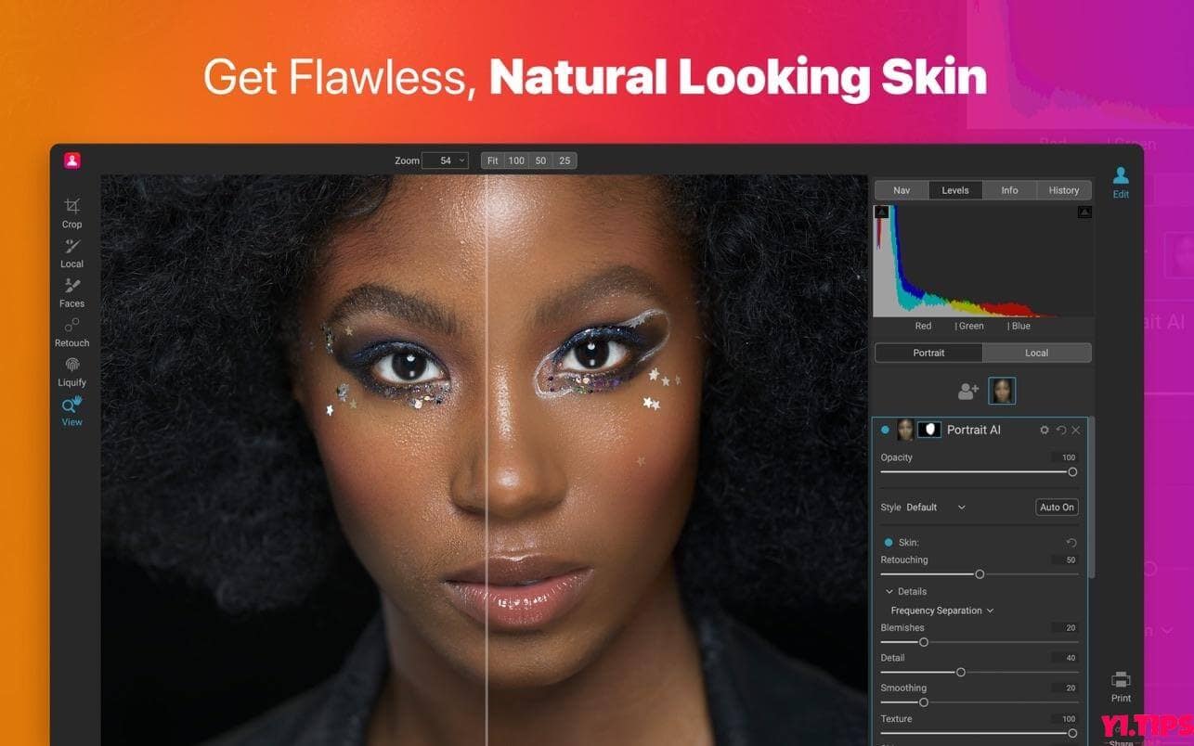Select the Local adjustments tool
This screenshot has width=1194, height=746.
(x=71, y=251)
